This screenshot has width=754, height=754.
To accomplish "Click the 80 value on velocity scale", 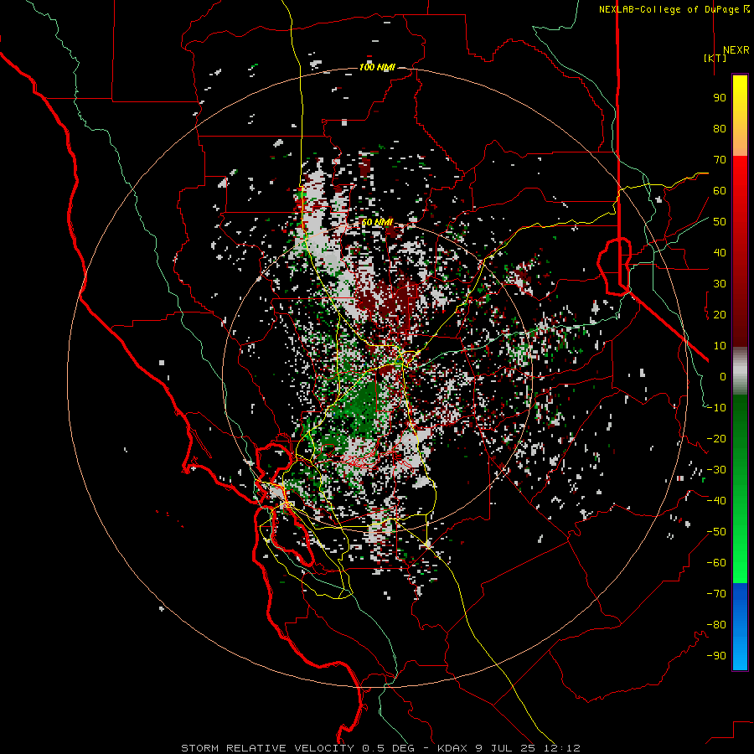I will [x=720, y=128].
